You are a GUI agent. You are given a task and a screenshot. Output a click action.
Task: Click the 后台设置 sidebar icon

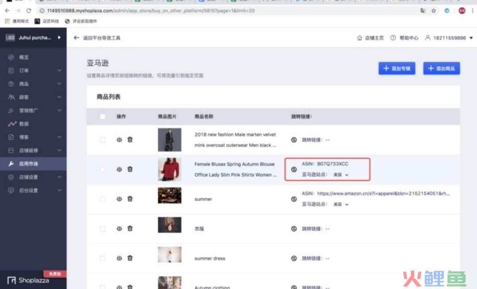coord(11,190)
